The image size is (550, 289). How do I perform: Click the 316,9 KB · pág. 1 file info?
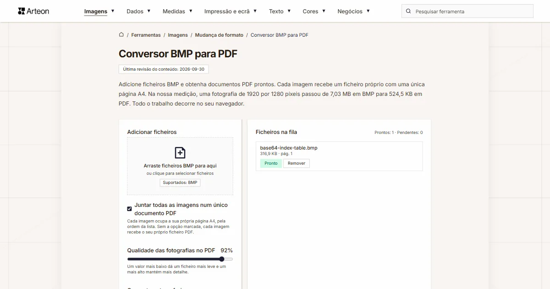click(x=276, y=154)
